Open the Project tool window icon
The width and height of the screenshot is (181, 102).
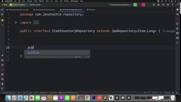pos(2,9)
